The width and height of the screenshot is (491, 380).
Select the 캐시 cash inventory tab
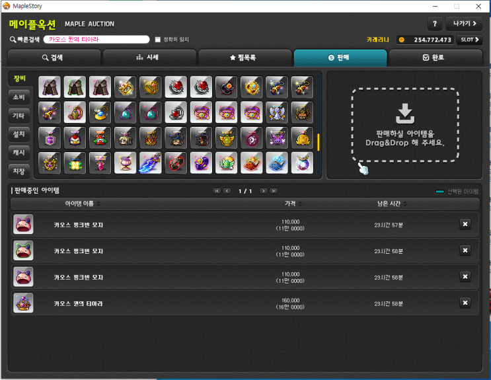pyautogui.click(x=19, y=153)
